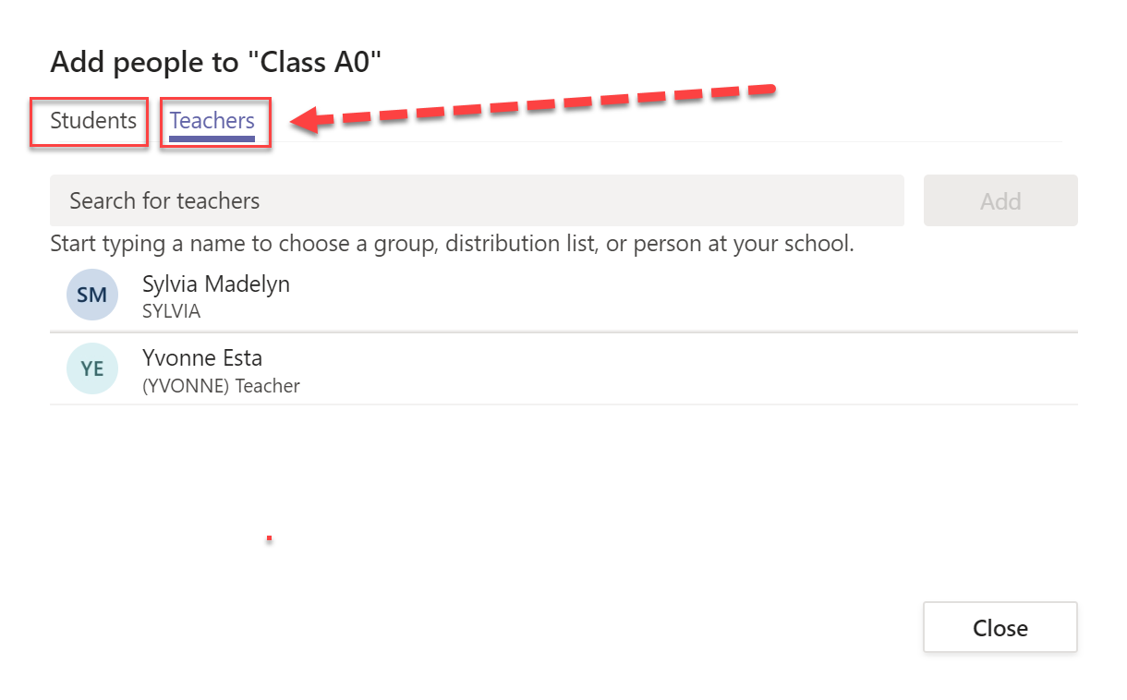Viewport: 1127px width, 700px height.
Task: Click the Add button
Action: pos(1000,200)
